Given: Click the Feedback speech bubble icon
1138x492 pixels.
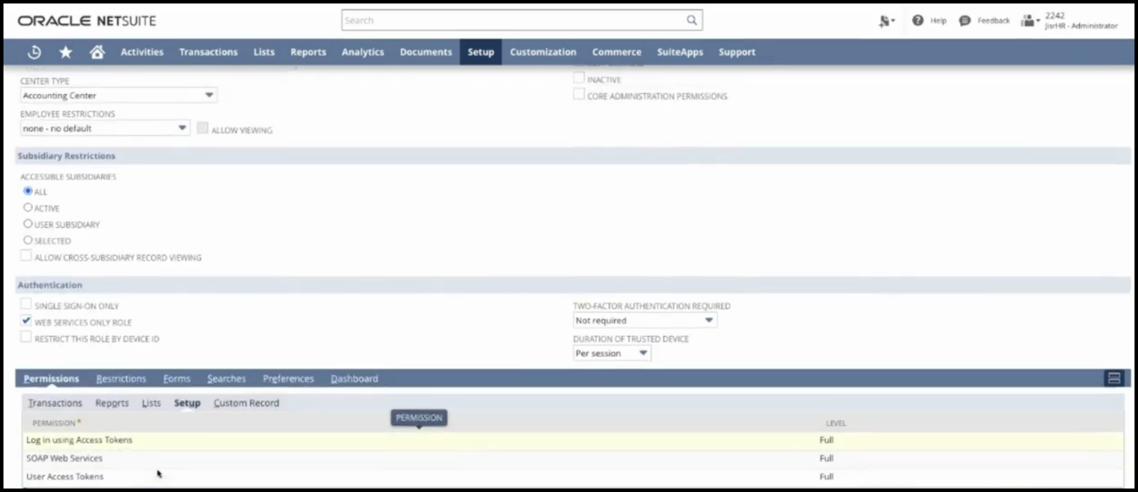Looking at the screenshot, I should pyautogui.click(x=964, y=21).
